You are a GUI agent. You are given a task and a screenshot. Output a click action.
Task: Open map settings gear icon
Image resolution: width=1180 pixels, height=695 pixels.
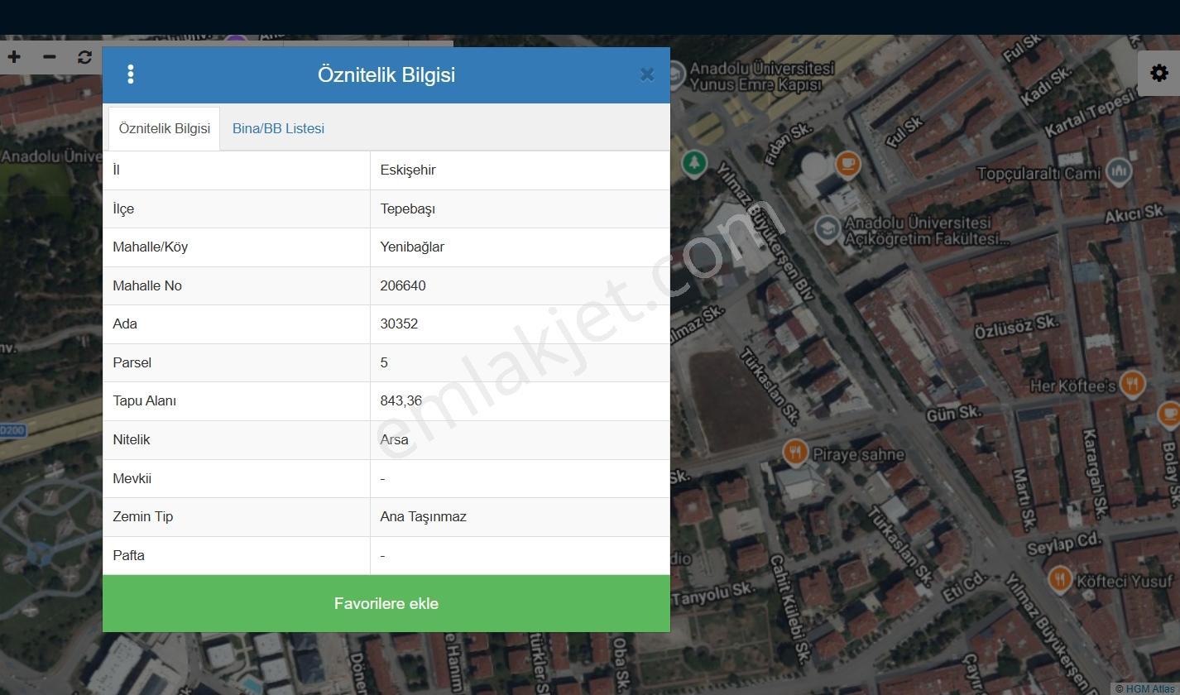click(1159, 73)
